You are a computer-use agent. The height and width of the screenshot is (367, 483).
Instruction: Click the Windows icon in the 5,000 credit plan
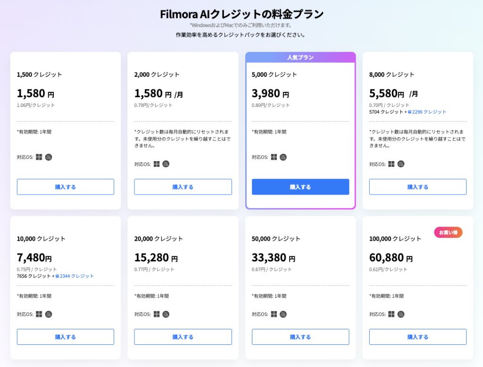pyautogui.click(x=274, y=157)
